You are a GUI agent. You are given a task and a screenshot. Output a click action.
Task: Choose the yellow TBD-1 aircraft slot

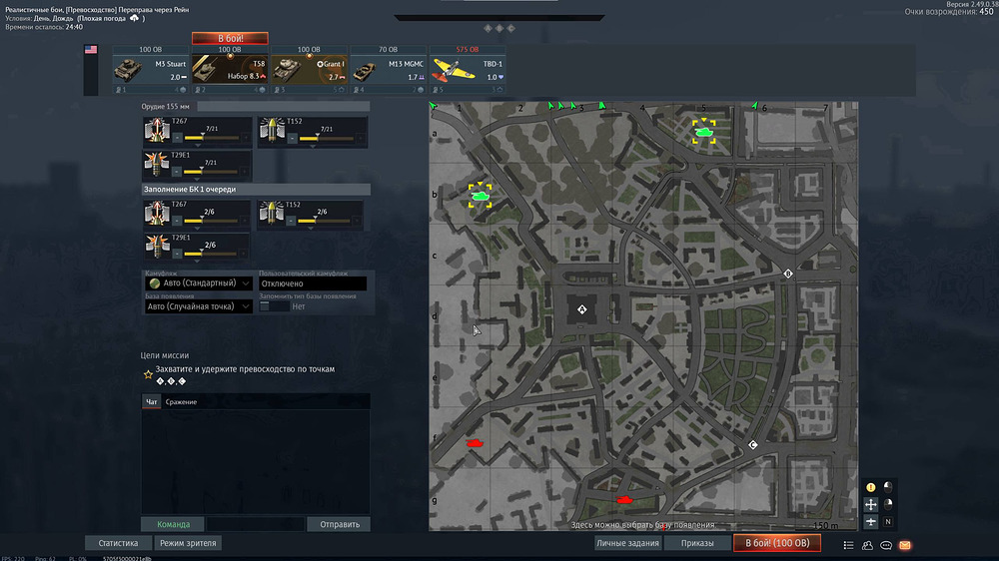468,68
